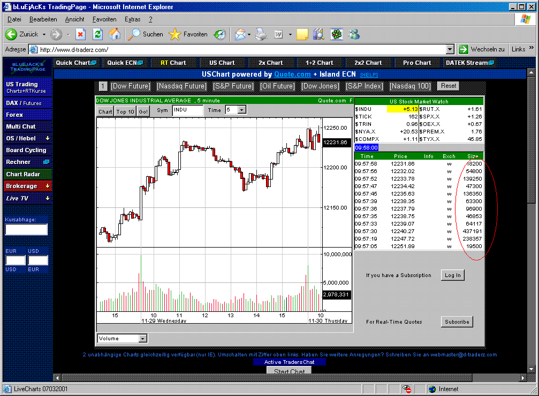Click the yellow note discussion icon
Viewport: 539px width, 396px height.
[x=302, y=34]
